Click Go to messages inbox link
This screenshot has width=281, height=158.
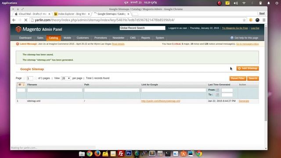click(247, 44)
